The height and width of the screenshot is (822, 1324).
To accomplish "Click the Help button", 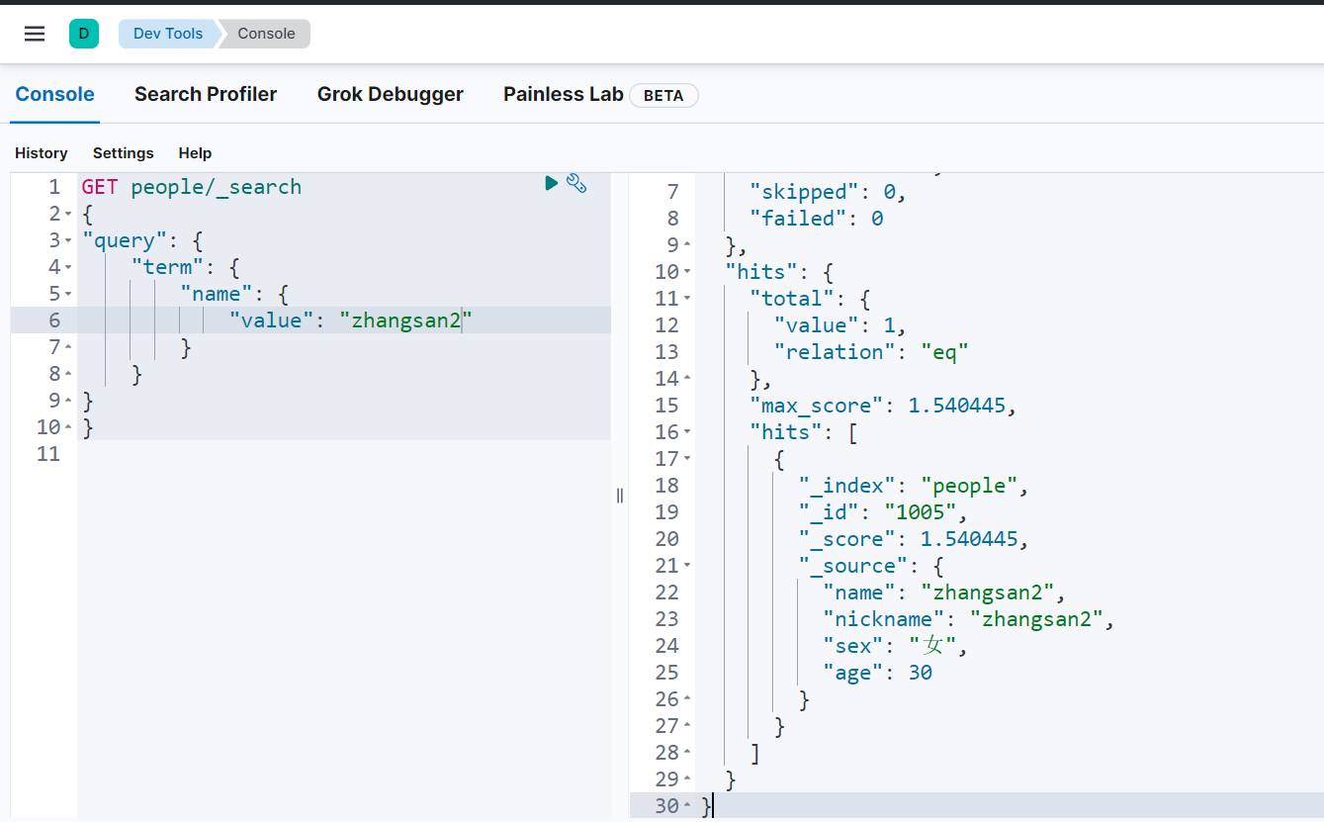I will [x=195, y=153].
